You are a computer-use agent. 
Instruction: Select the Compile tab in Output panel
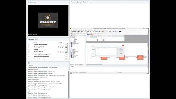(76, 72)
